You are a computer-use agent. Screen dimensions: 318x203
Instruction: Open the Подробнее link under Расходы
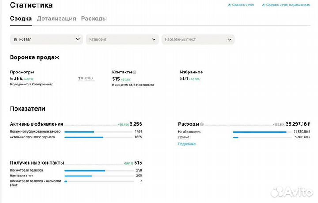[x=186, y=144]
